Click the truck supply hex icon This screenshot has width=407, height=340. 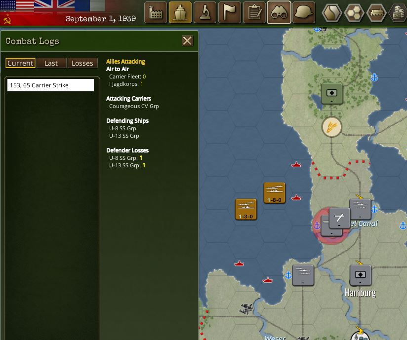[x=376, y=12]
